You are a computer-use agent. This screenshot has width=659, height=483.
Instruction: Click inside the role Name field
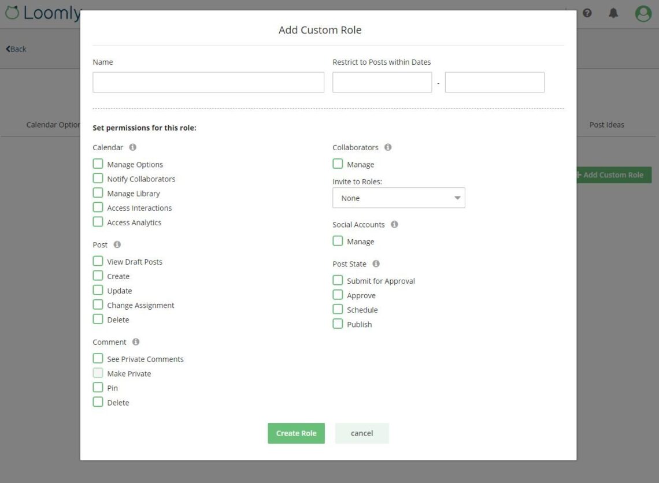pyautogui.click(x=208, y=82)
